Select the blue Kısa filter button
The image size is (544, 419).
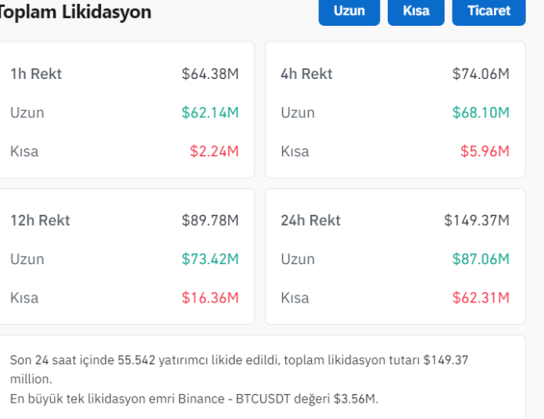point(416,12)
